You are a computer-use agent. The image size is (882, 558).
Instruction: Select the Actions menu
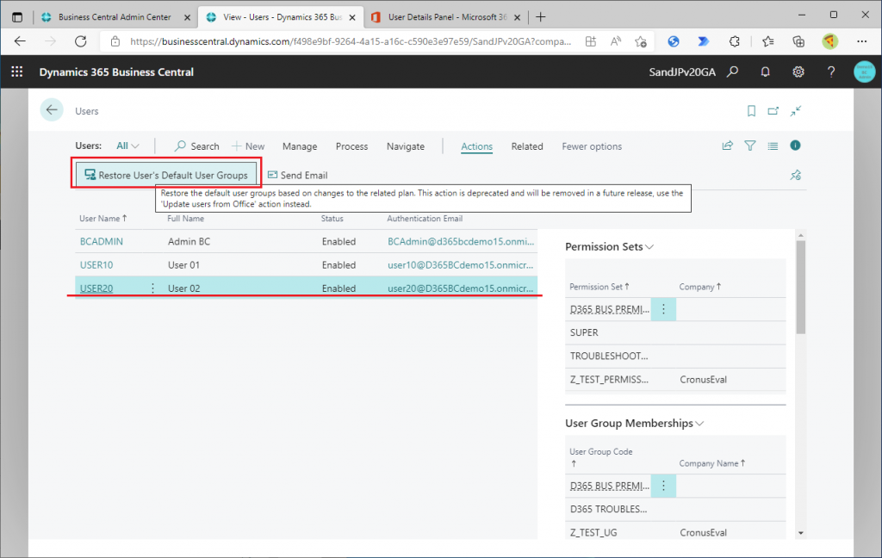(476, 146)
